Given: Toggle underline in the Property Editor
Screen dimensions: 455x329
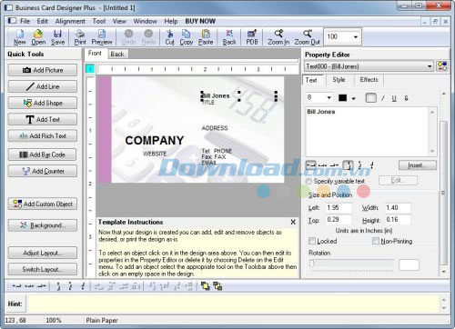Looking at the screenshot, I should [x=394, y=98].
